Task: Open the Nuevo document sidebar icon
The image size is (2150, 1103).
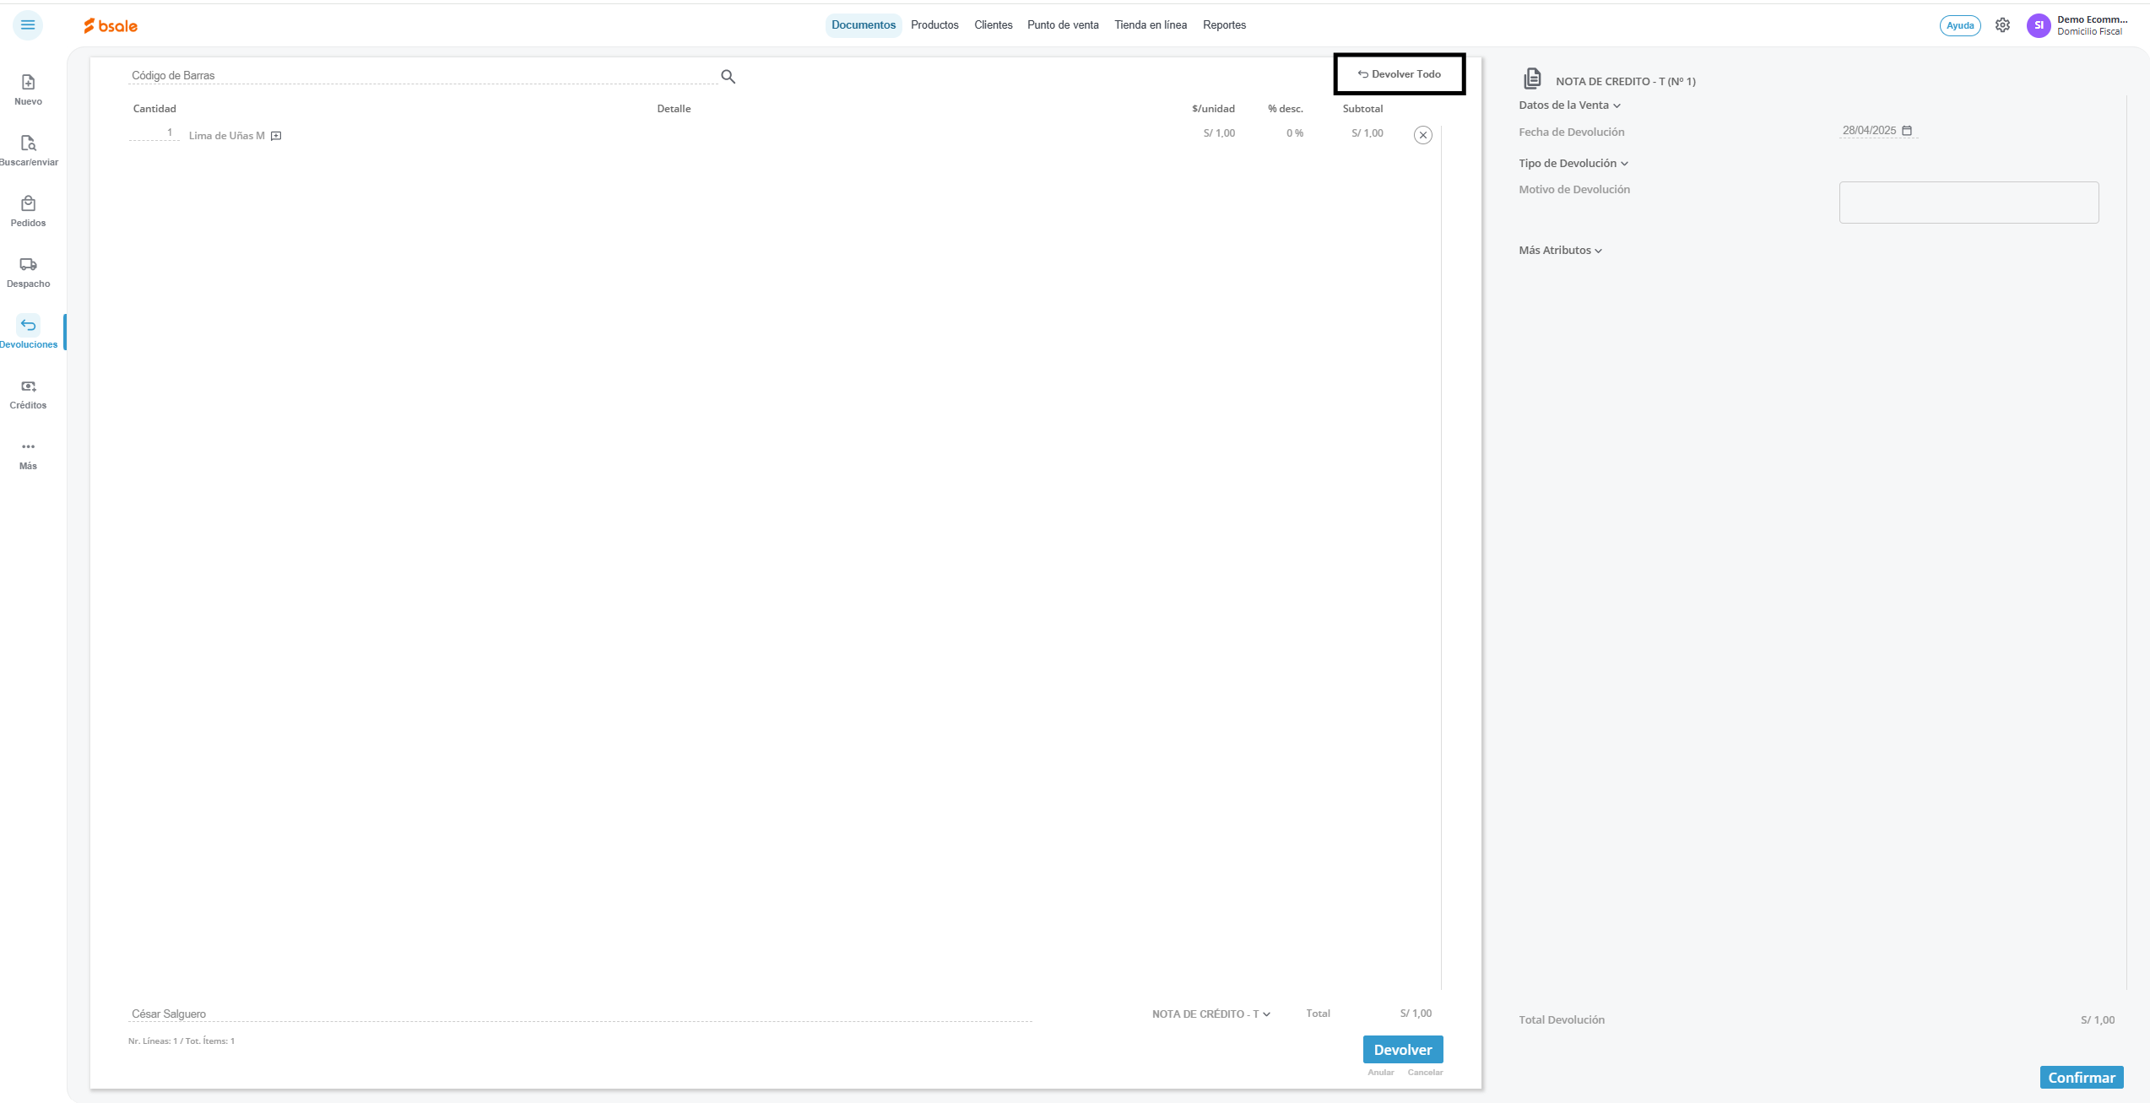Action: pos(28,83)
